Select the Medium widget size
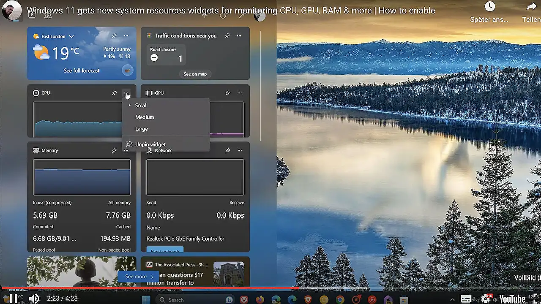This screenshot has height=304, width=541. 145,117
